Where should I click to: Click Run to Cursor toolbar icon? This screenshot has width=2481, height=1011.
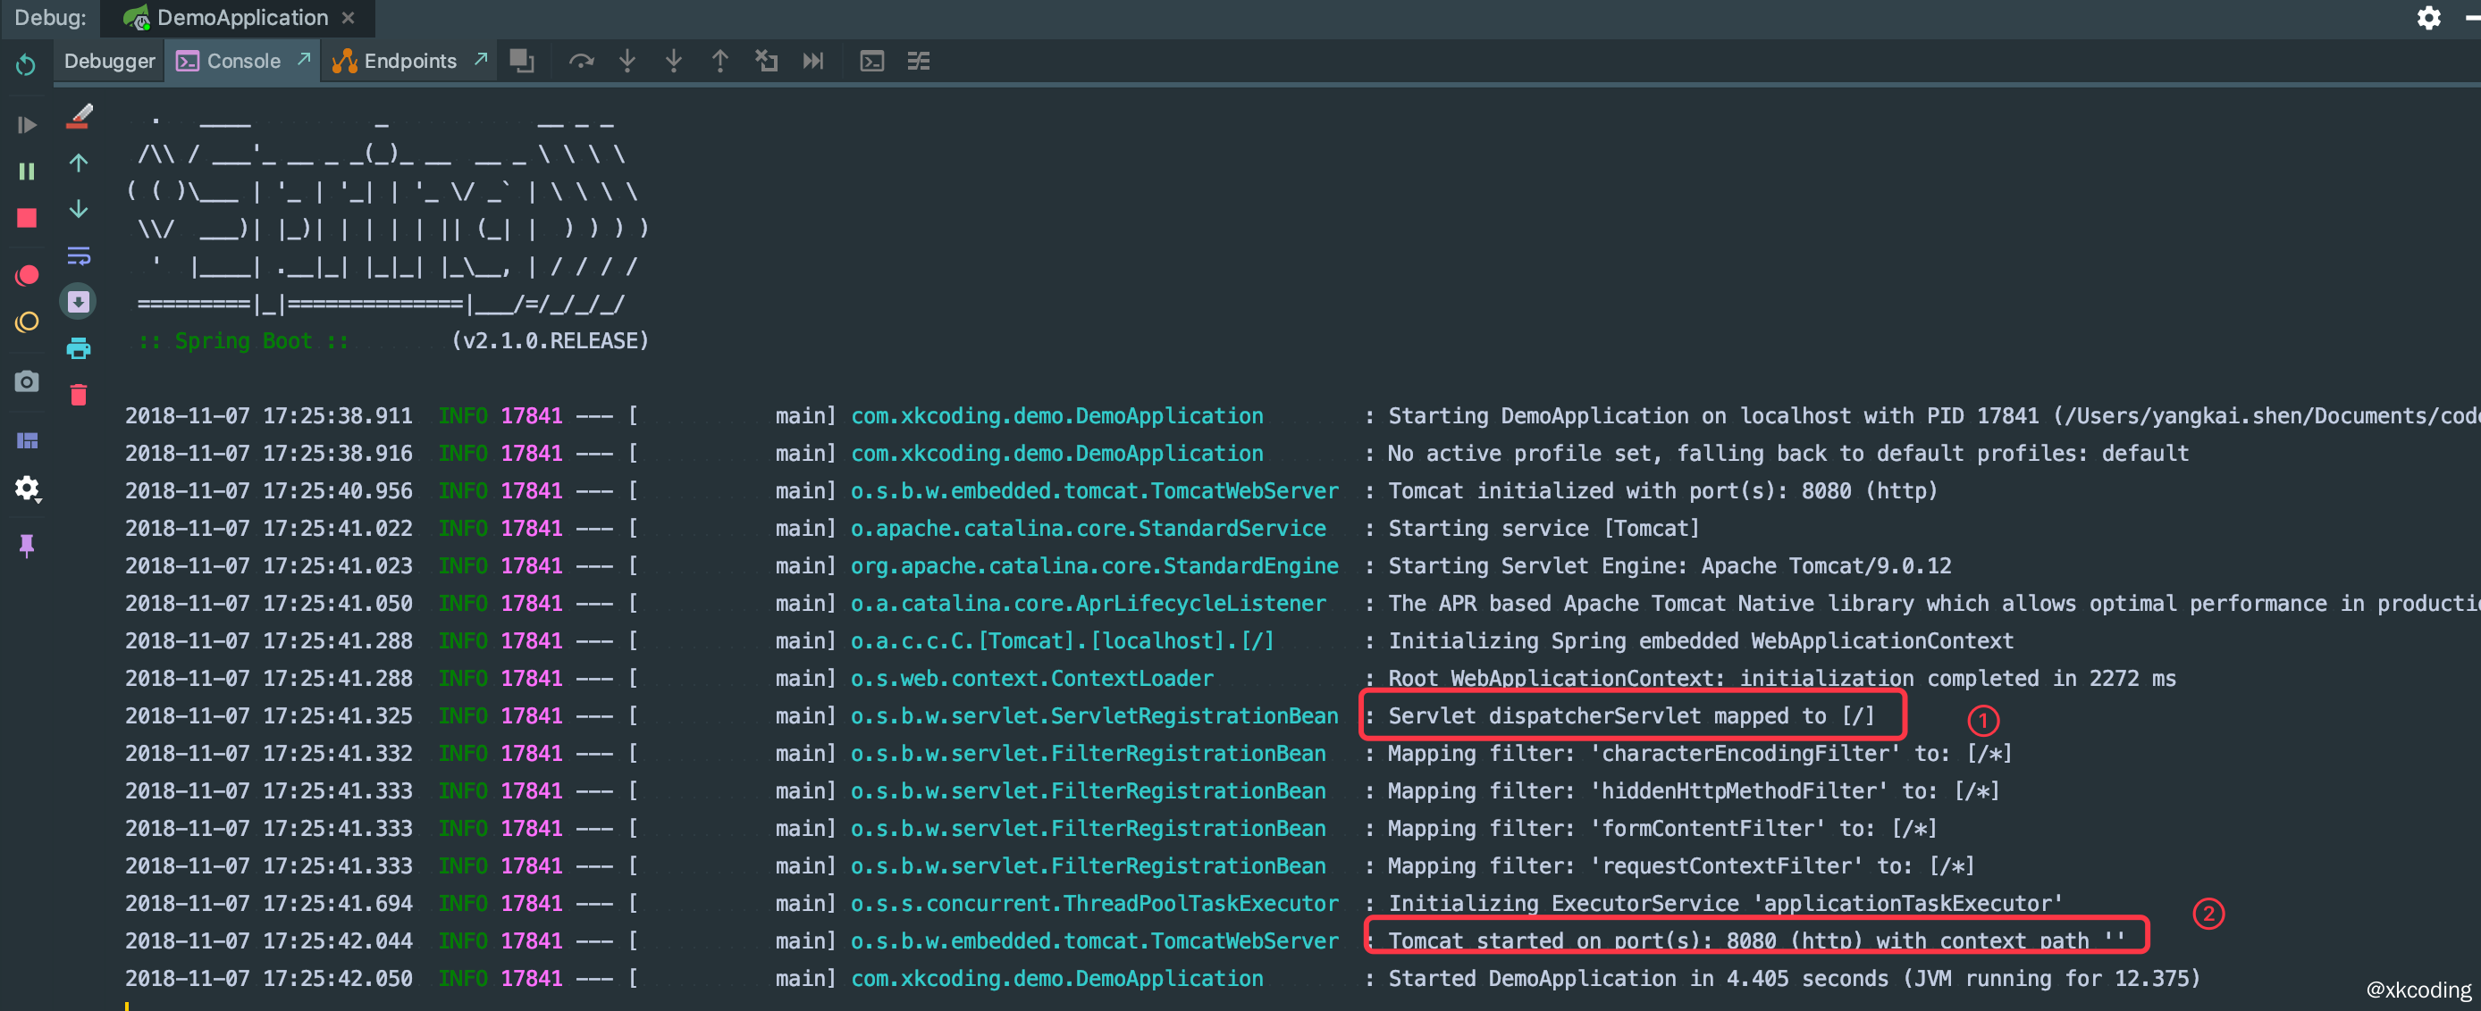(x=813, y=61)
